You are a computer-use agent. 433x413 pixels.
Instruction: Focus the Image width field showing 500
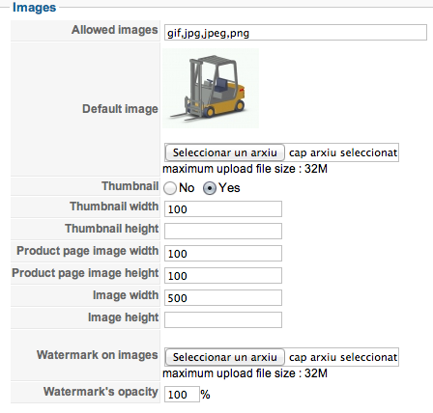pyautogui.click(x=223, y=297)
